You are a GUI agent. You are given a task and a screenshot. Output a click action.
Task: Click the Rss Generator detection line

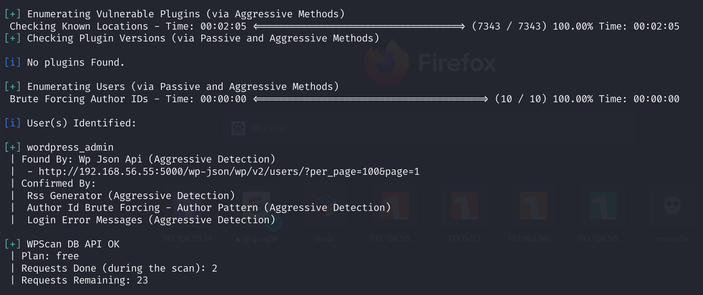coord(131,196)
